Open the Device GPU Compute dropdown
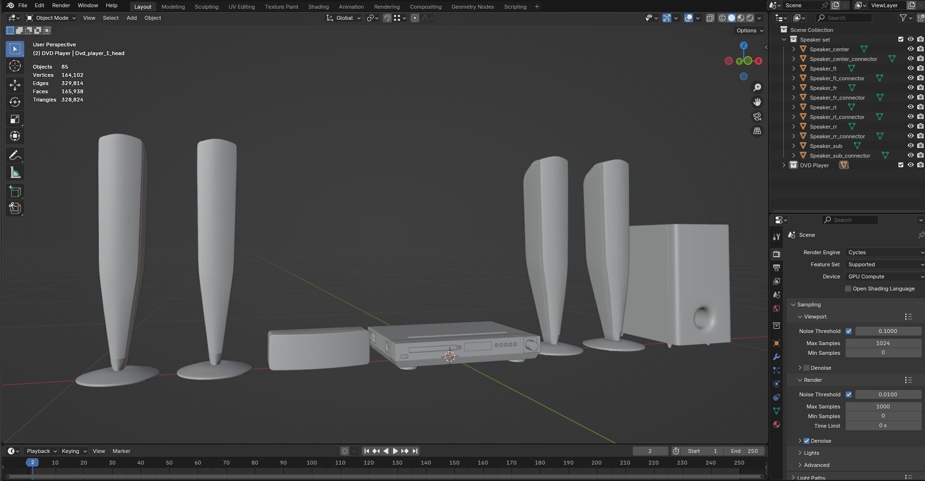 (x=885, y=277)
